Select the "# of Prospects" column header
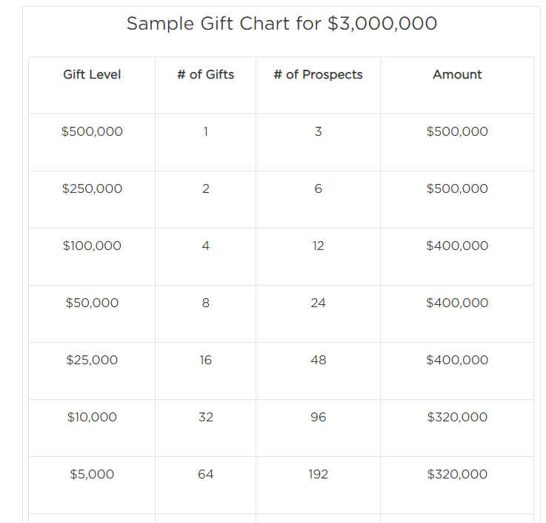Screen dimensions: 546x523 318,75
